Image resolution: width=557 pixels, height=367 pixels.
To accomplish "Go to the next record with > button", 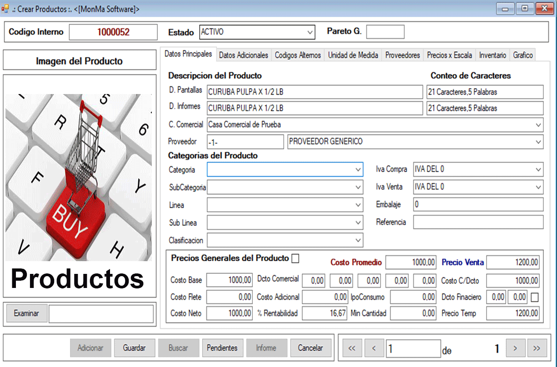I will [x=515, y=348].
